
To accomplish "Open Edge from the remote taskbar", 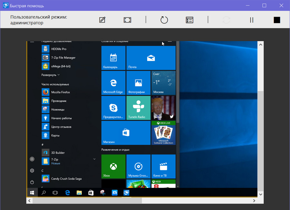I will (67, 193).
